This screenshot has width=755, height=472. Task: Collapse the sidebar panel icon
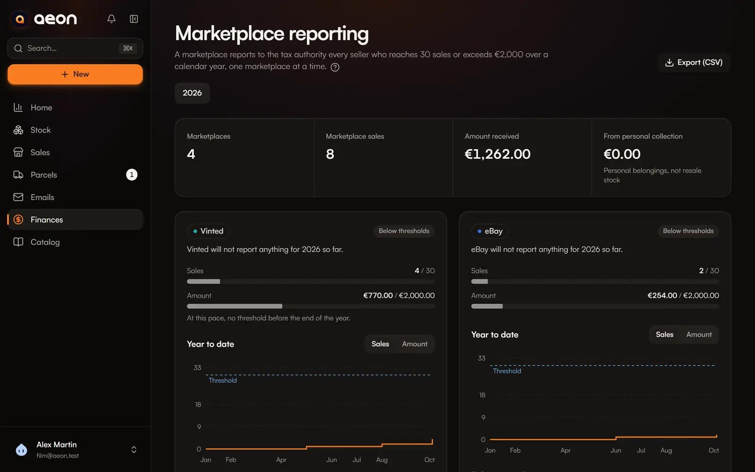tap(134, 19)
